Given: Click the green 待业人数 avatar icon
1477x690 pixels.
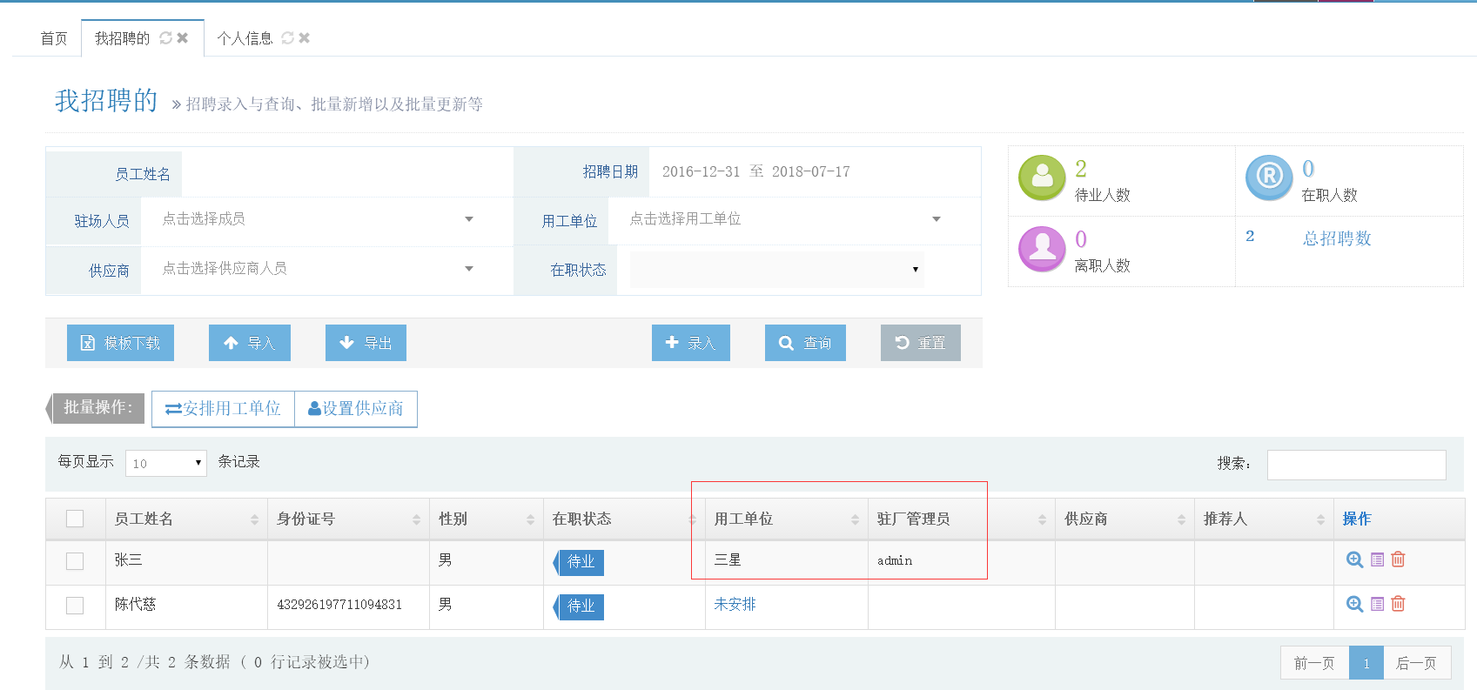Looking at the screenshot, I should click(x=1042, y=178).
